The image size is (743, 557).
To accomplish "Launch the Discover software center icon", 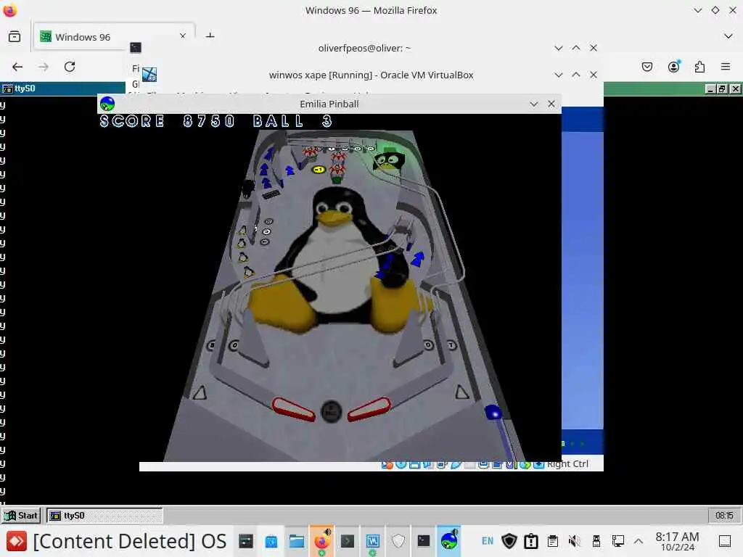I will 271,541.
